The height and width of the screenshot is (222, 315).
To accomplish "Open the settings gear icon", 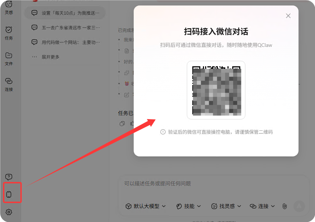I will tap(9, 212).
